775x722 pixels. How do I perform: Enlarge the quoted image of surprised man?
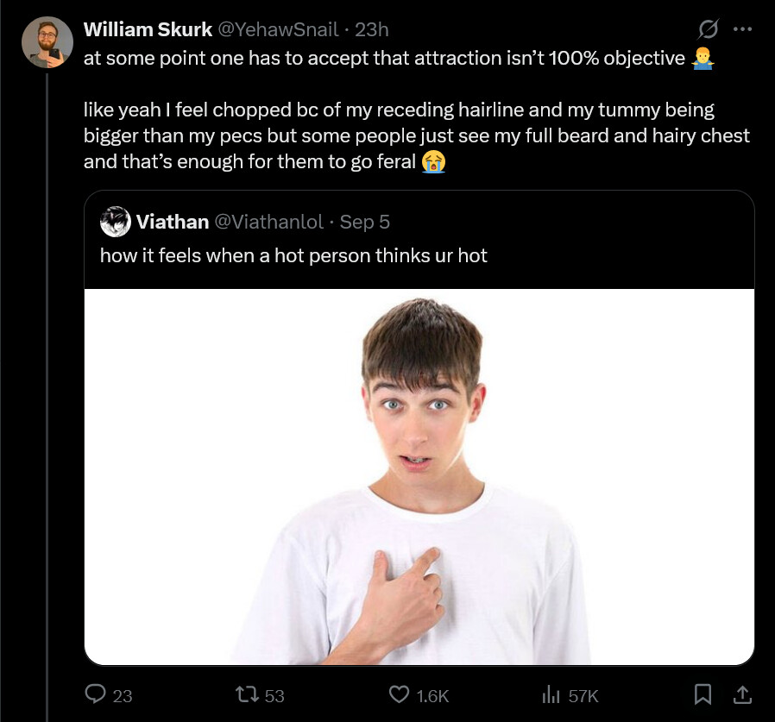pos(419,476)
